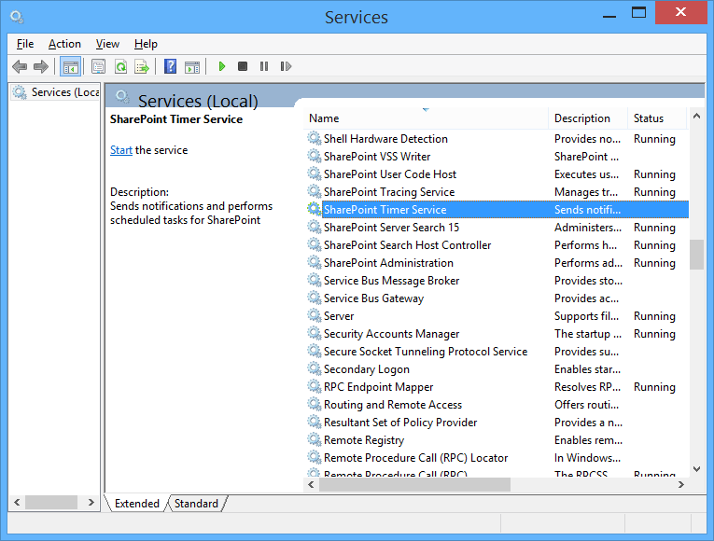Viewport: 714px width, 541px height.
Task: Open the View menu
Action: point(107,44)
